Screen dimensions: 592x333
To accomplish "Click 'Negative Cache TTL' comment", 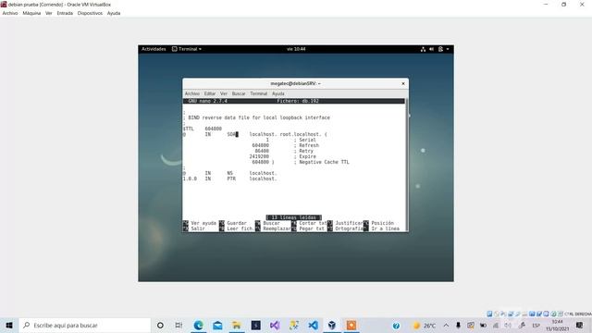I will click(324, 162).
